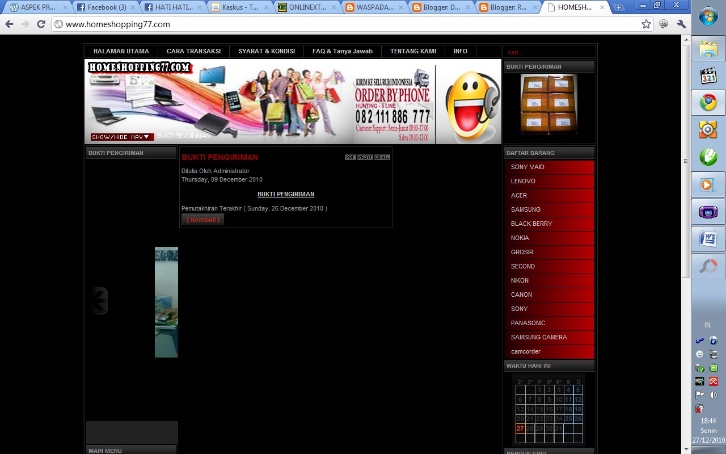Click the IN language indicator
This screenshot has height=454, width=726.
click(x=708, y=325)
